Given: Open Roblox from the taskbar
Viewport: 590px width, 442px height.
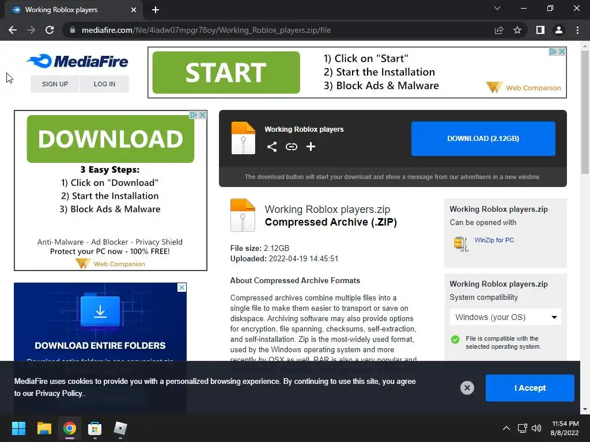Looking at the screenshot, I should pos(120,428).
